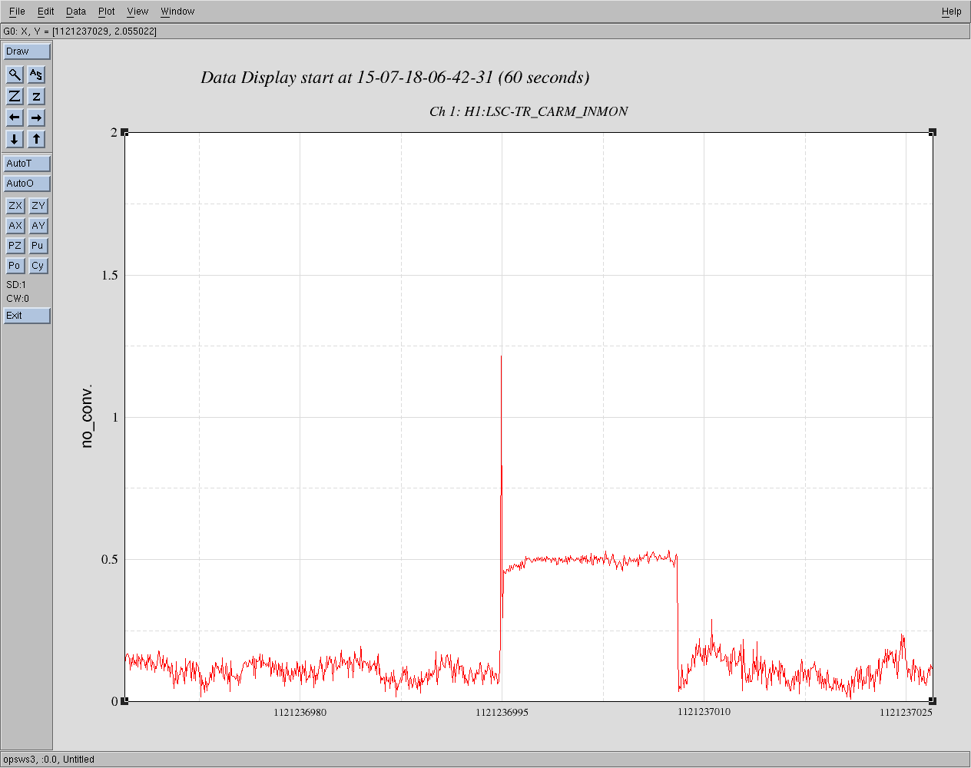Click the 'Ch 1: H1:LSC-TR_CARM_INMON' subtitle
This screenshot has height=768, width=971.
pos(529,111)
